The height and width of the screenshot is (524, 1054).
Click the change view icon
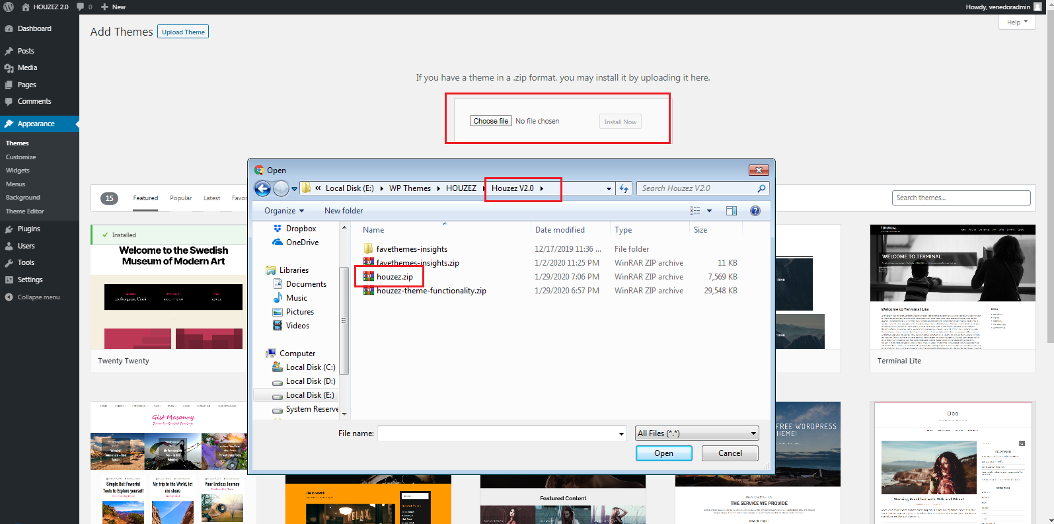click(x=695, y=211)
